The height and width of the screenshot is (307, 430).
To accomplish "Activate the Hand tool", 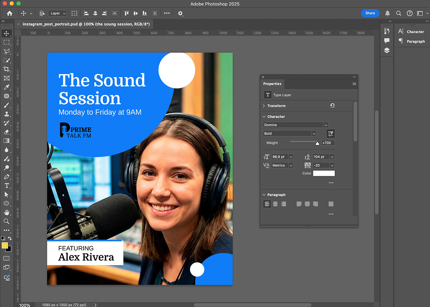I will click(x=6, y=212).
